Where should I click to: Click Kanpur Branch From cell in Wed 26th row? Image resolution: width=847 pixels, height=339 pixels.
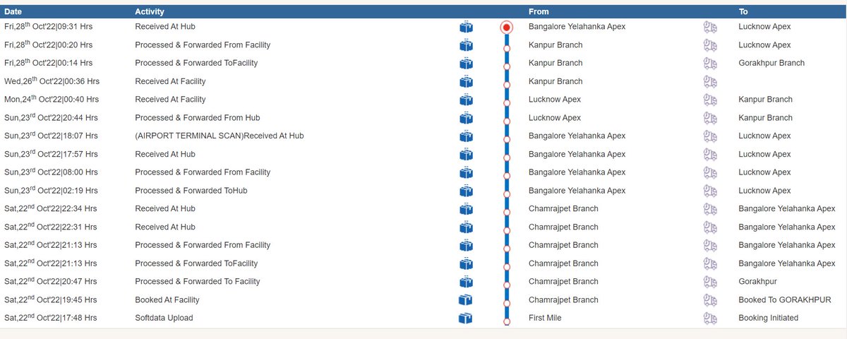tap(555, 81)
